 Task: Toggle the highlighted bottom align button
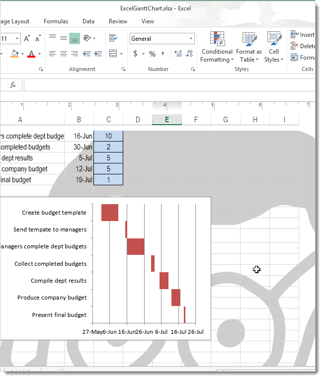point(75,38)
